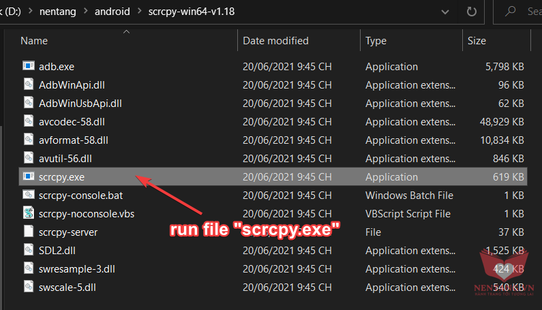Screen dimensions: 542x310
Task: Click the Type column header
Action: (376, 41)
